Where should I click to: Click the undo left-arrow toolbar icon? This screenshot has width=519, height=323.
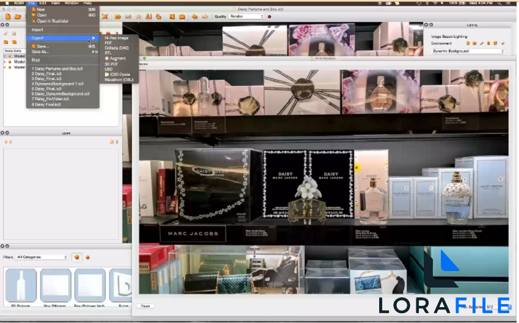pyautogui.click(x=195, y=16)
